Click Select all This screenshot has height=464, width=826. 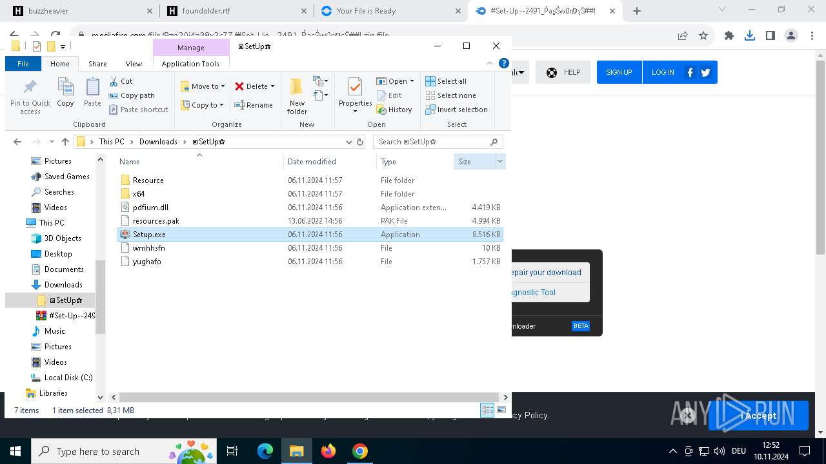pyautogui.click(x=446, y=81)
